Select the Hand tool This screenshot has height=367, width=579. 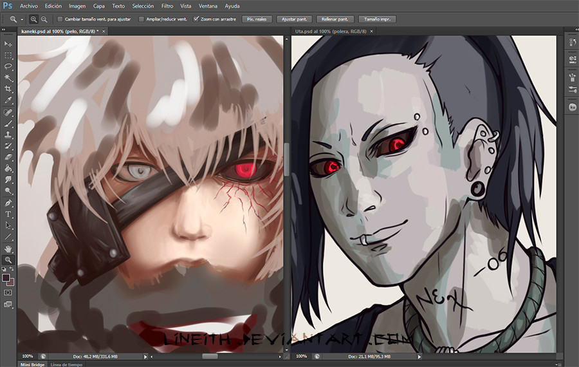[x=8, y=249]
